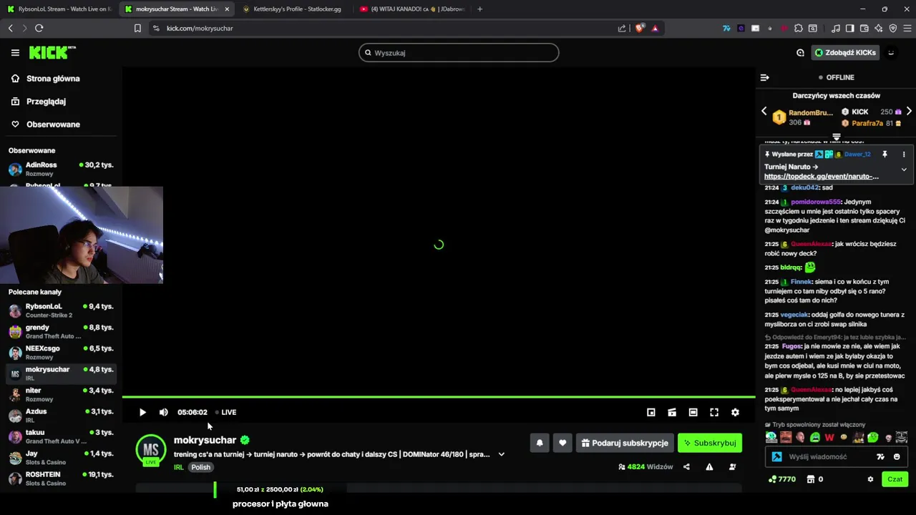Click the webcam overlay thumbnail
This screenshot has width=916, height=515.
coord(82,235)
